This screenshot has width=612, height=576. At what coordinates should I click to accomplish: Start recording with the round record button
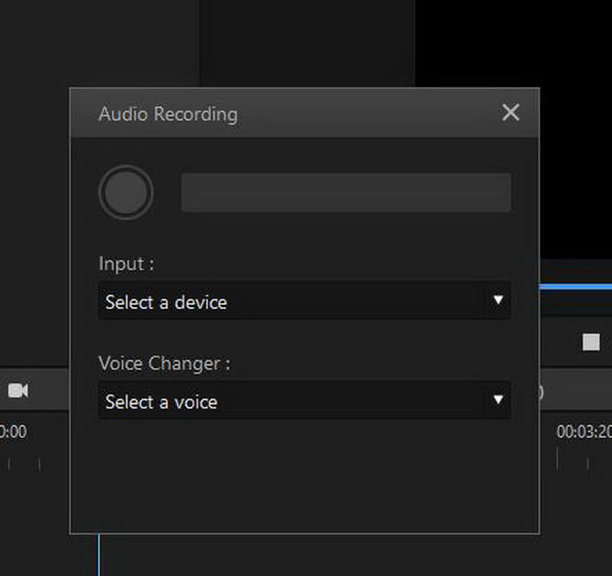[125, 193]
